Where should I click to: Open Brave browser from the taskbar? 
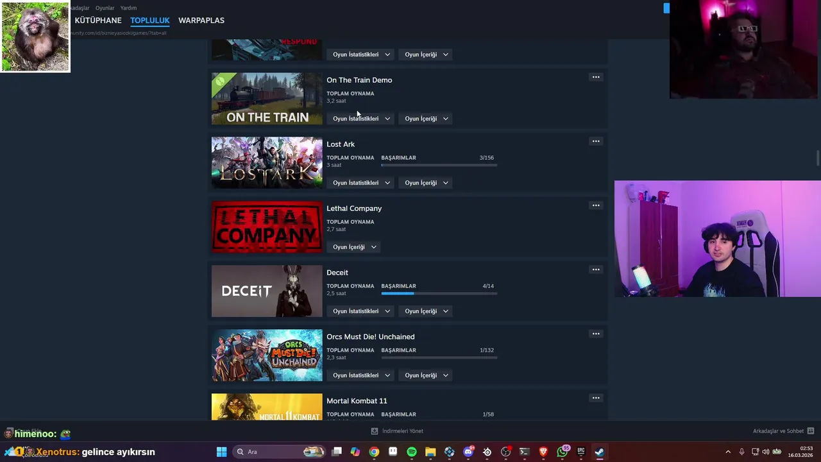coord(543,452)
